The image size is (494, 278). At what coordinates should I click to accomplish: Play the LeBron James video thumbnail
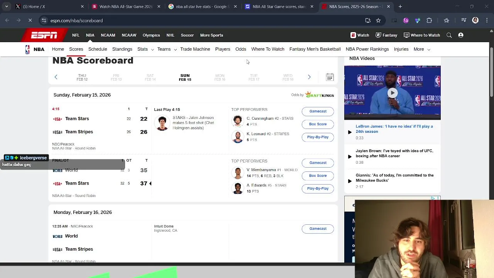[392, 93]
